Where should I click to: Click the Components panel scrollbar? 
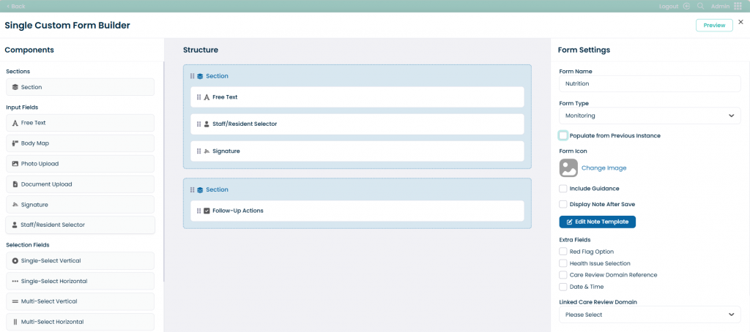tap(163, 172)
